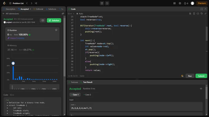Toggle test result visibility eye icon
Image resolution: width=209 pixels, height=117 pixels.
[x=201, y=89]
